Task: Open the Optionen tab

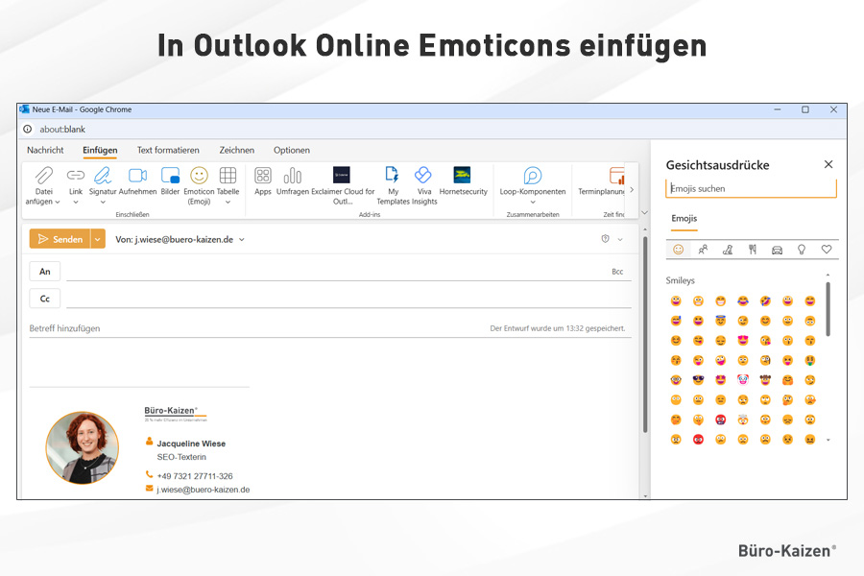Action: [292, 150]
